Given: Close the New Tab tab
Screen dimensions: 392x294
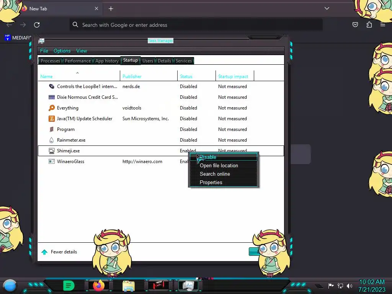Looking at the screenshot, I should pyautogui.click(x=96, y=8).
